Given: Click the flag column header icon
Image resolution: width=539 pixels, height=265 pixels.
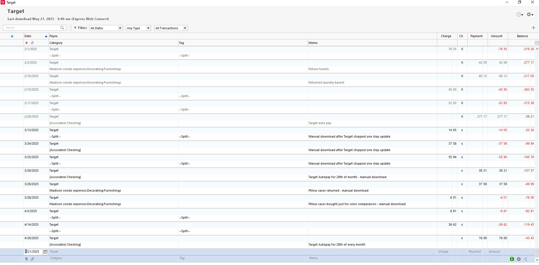Looking at the screenshot, I should [27, 43].
